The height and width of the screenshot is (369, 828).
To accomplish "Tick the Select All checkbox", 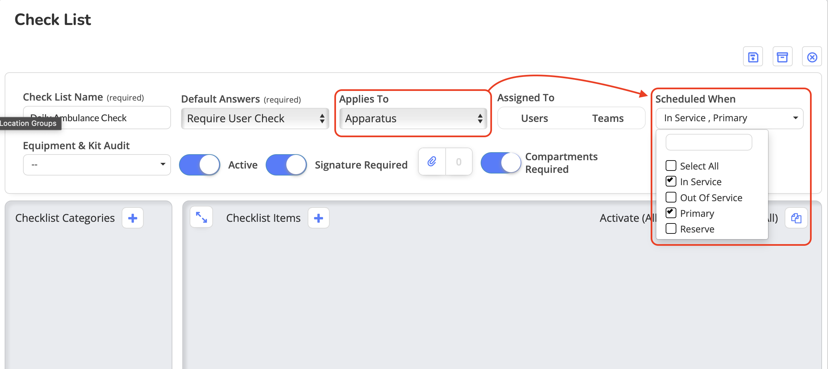I will pyautogui.click(x=671, y=166).
